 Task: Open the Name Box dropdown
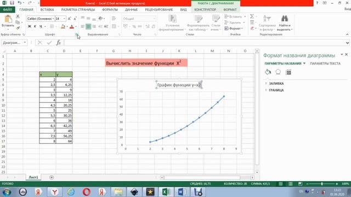[x=25, y=43]
